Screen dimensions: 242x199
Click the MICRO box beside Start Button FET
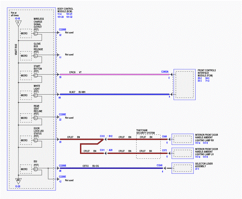pyautogui.click(x=26, y=75)
